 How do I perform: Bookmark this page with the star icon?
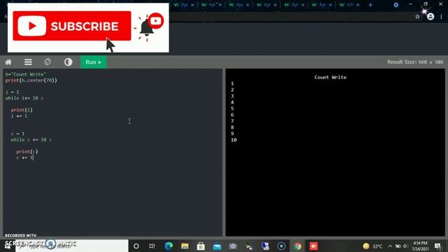[417, 17]
